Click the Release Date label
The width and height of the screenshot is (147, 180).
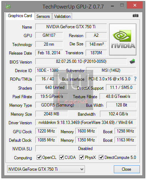(20, 53)
